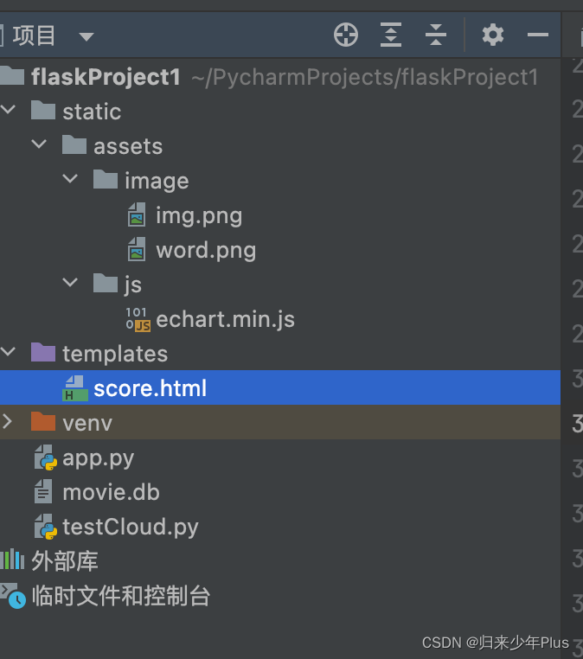Click the Expand All toolbar icon
This screenshot has width=583, height=659.
coord(391,35)
